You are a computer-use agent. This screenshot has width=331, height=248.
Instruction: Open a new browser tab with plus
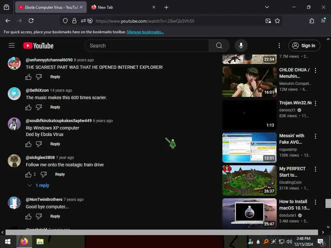click(166, 7)
